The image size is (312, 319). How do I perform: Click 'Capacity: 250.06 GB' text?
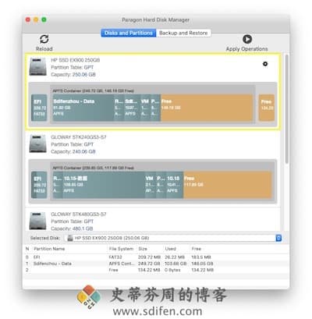coord(73,74)
